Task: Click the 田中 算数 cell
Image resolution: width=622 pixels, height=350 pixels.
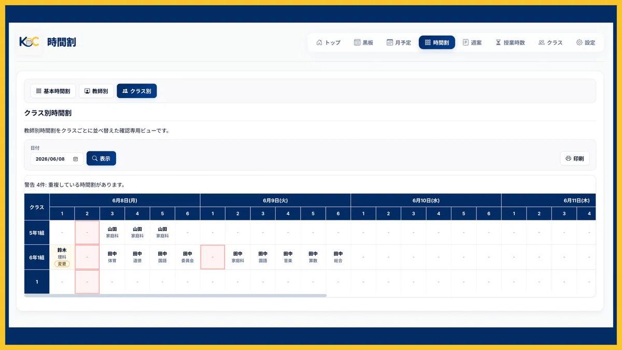Action: click(313, 257)
